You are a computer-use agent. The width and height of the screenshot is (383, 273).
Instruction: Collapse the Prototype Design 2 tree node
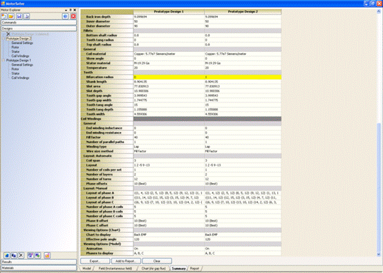3,39
